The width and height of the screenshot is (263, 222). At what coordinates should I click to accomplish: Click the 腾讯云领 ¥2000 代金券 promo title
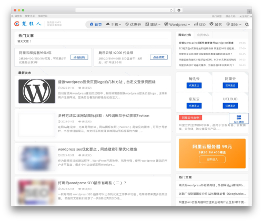[116, 52]
